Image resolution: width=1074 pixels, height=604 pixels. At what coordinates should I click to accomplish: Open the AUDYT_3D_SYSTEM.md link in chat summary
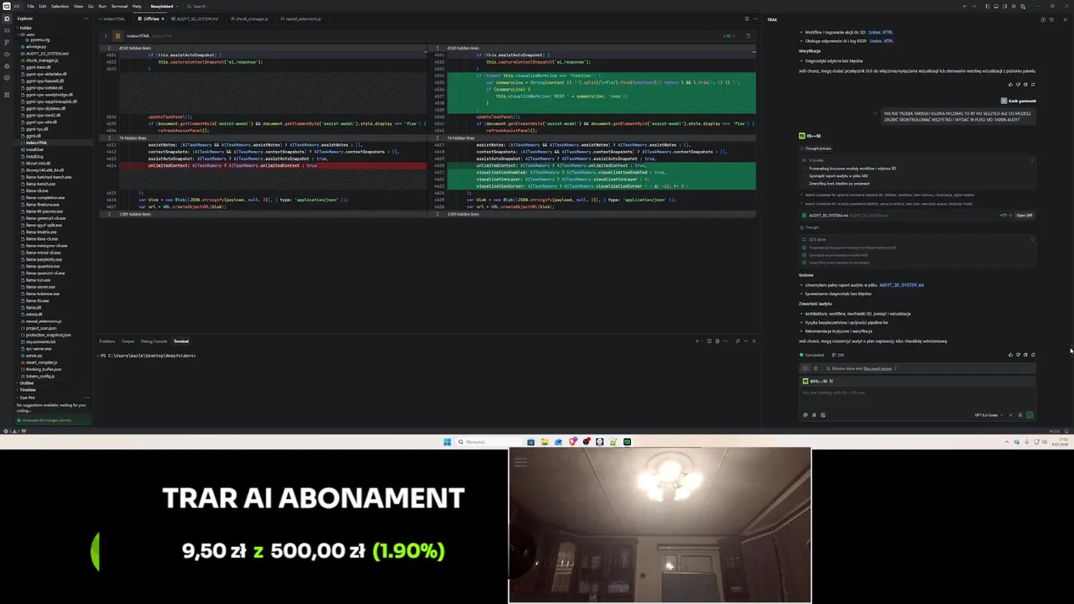pos(901,285)
